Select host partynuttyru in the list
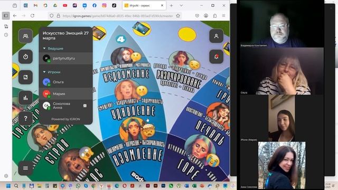Image resolution: width=338 pixels, height=190 pixels. (x=65, y=59)
